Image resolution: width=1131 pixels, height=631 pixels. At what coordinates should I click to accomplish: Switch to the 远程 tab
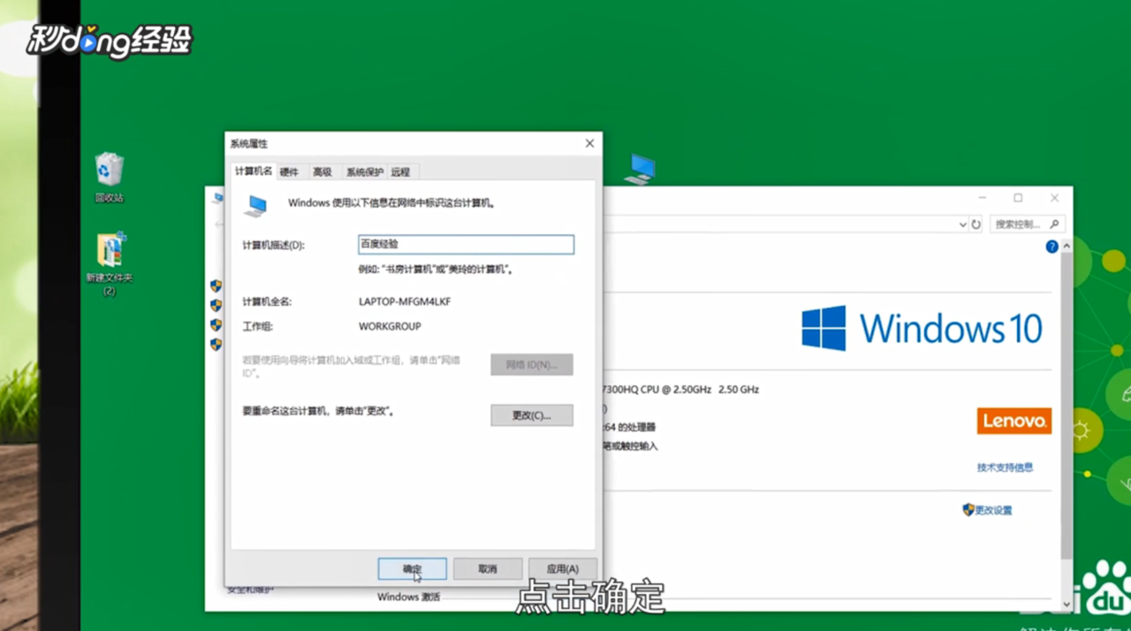coord(400,172)
